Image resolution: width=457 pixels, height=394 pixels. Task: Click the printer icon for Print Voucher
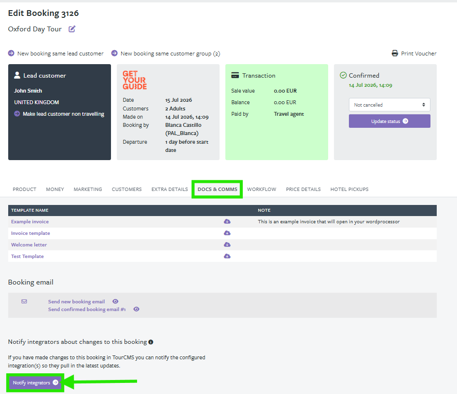coord(395,54)
